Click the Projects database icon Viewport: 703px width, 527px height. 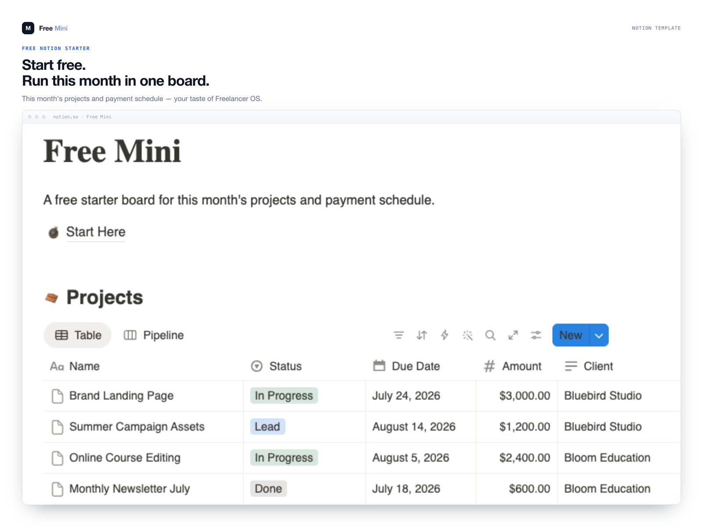tap(52, 298)
